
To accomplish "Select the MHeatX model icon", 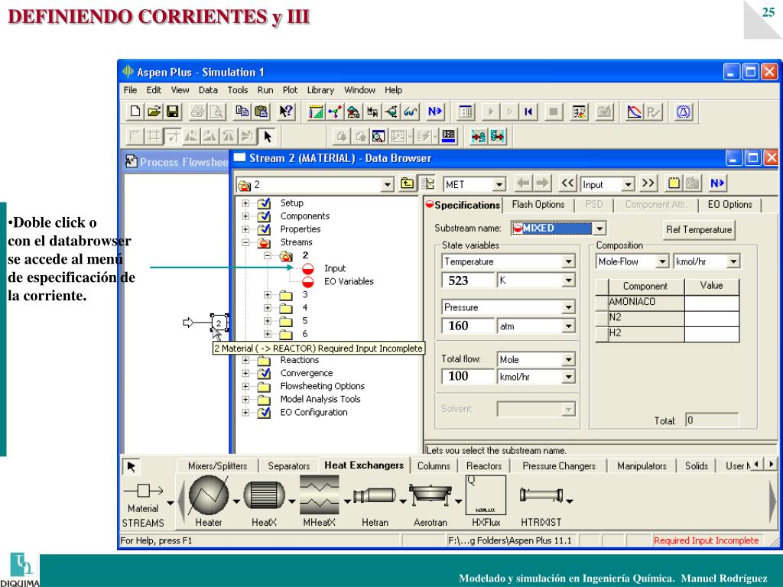I will [x=319, y=495].
